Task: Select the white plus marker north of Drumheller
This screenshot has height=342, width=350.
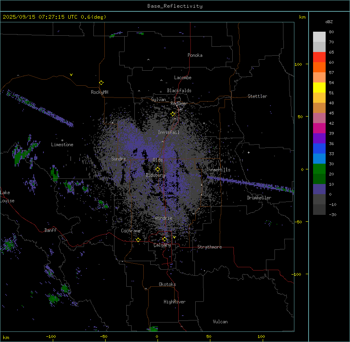Action: coord(248,152)
